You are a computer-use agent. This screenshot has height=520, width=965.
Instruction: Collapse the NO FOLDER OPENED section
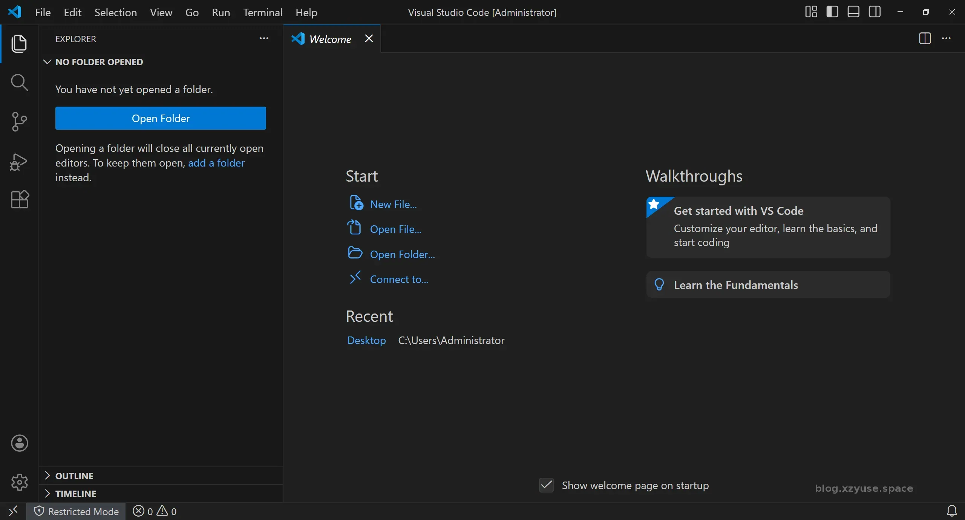pyautogui.click(x=99, y=62)
